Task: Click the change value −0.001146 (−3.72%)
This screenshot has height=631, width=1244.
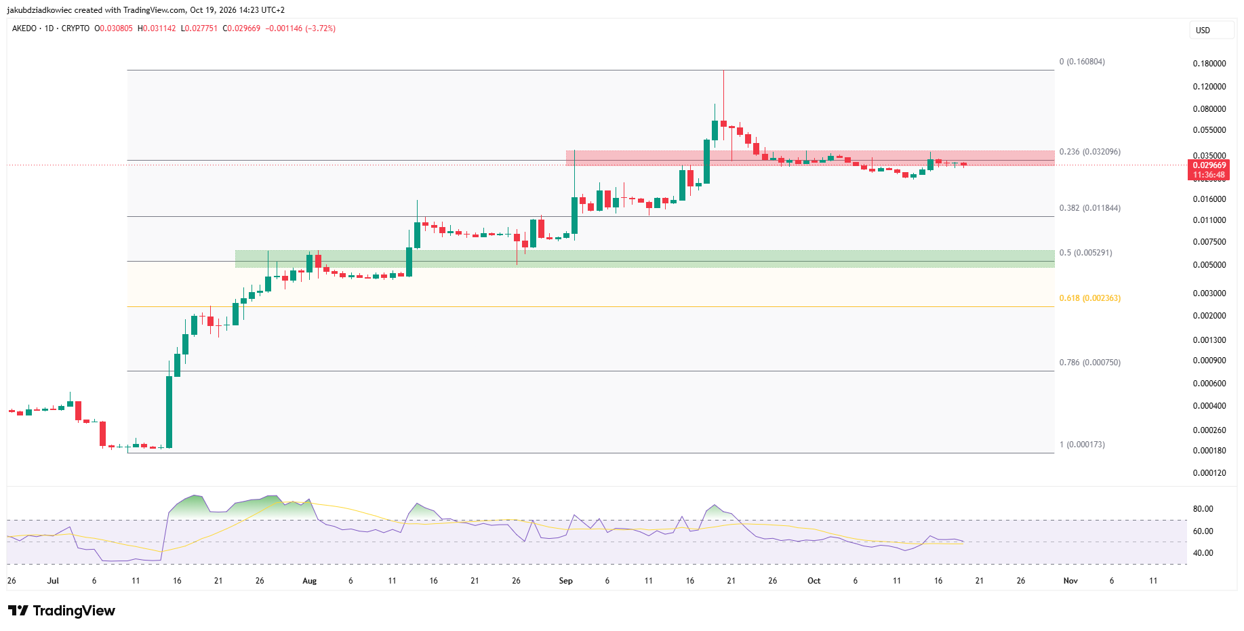Action: click(300, 28)
